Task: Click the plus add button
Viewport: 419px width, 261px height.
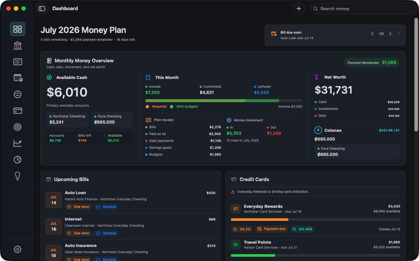Action: click(299, 8)
